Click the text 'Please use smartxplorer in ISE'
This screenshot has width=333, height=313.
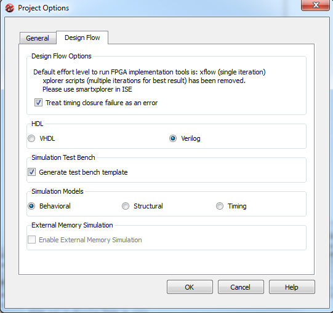click(x=87, y=89)
